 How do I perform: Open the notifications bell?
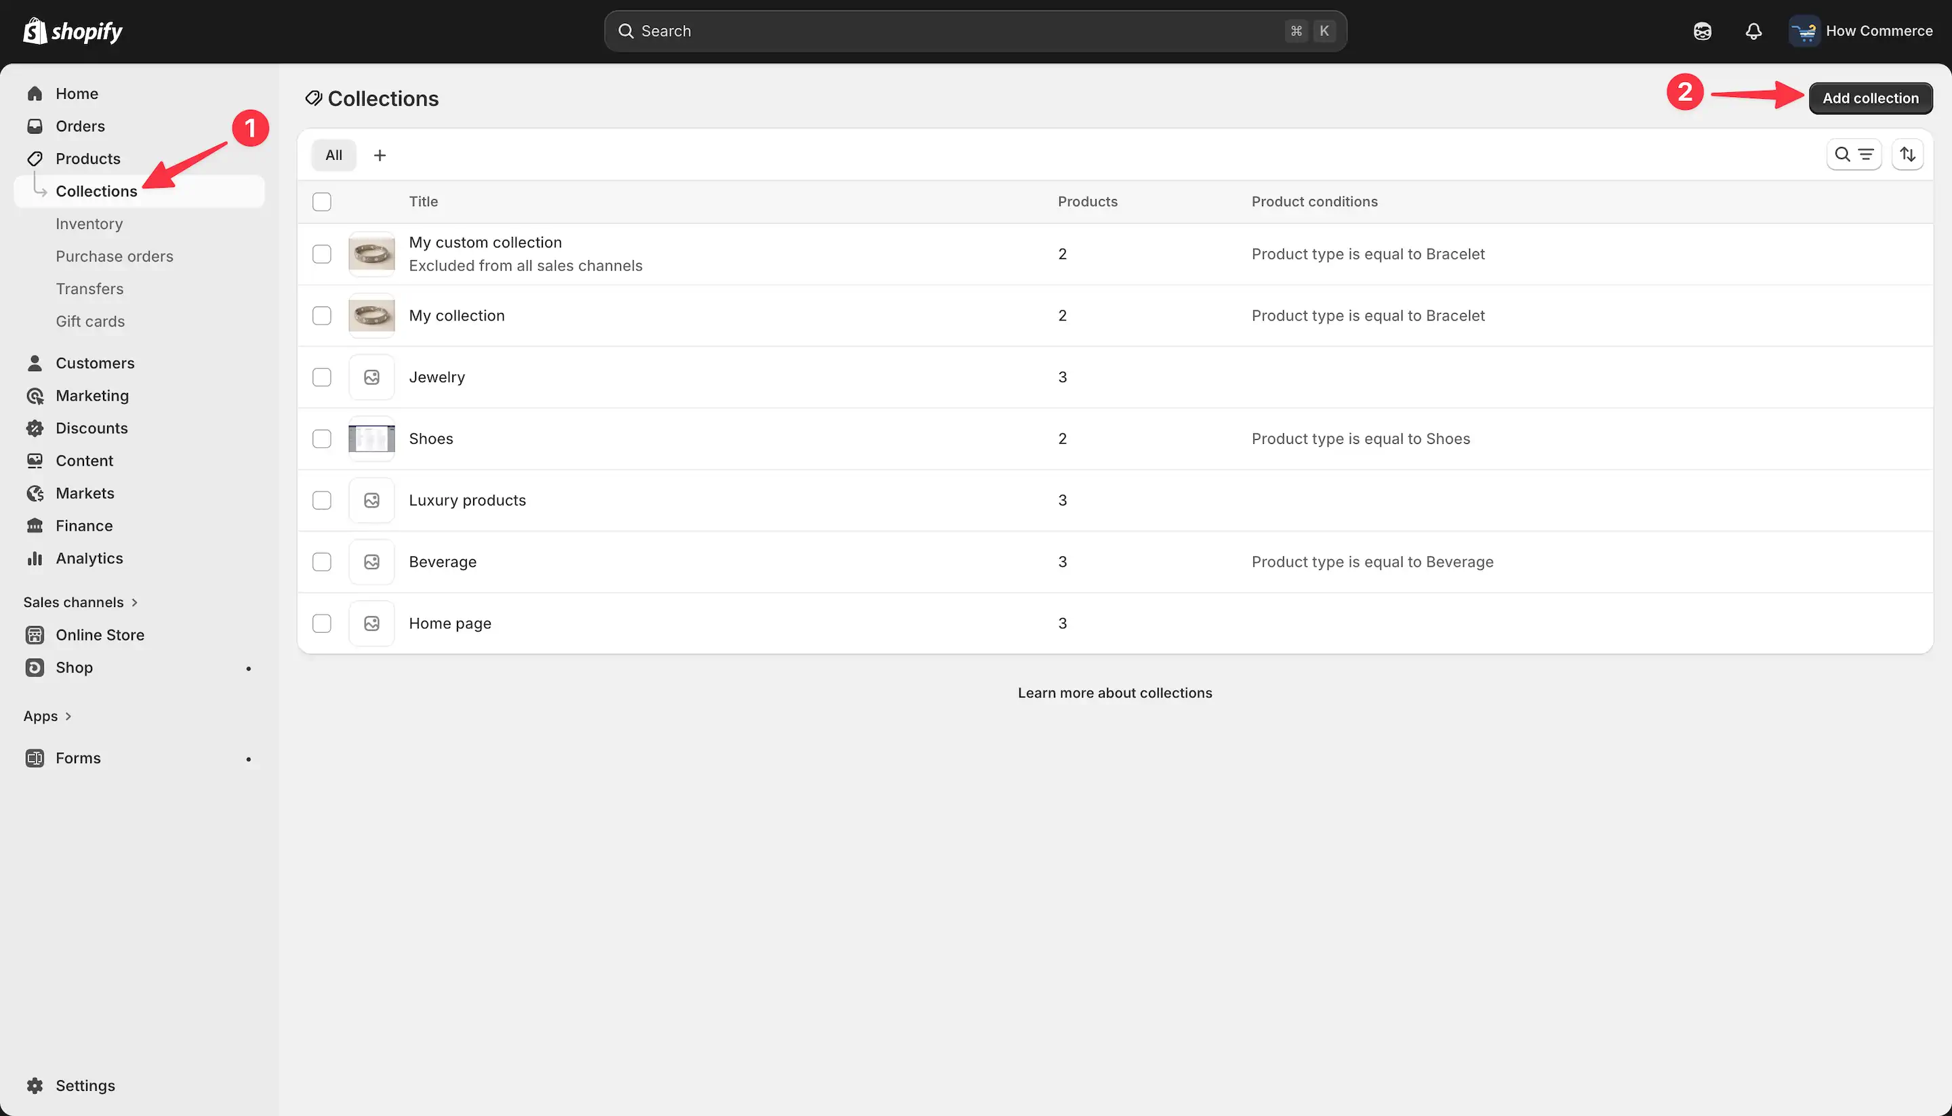pos(1753,31)
